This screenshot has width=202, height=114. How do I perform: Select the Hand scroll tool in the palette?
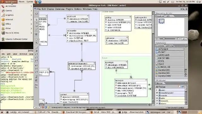pyautogui.click(x=37, y=39)
